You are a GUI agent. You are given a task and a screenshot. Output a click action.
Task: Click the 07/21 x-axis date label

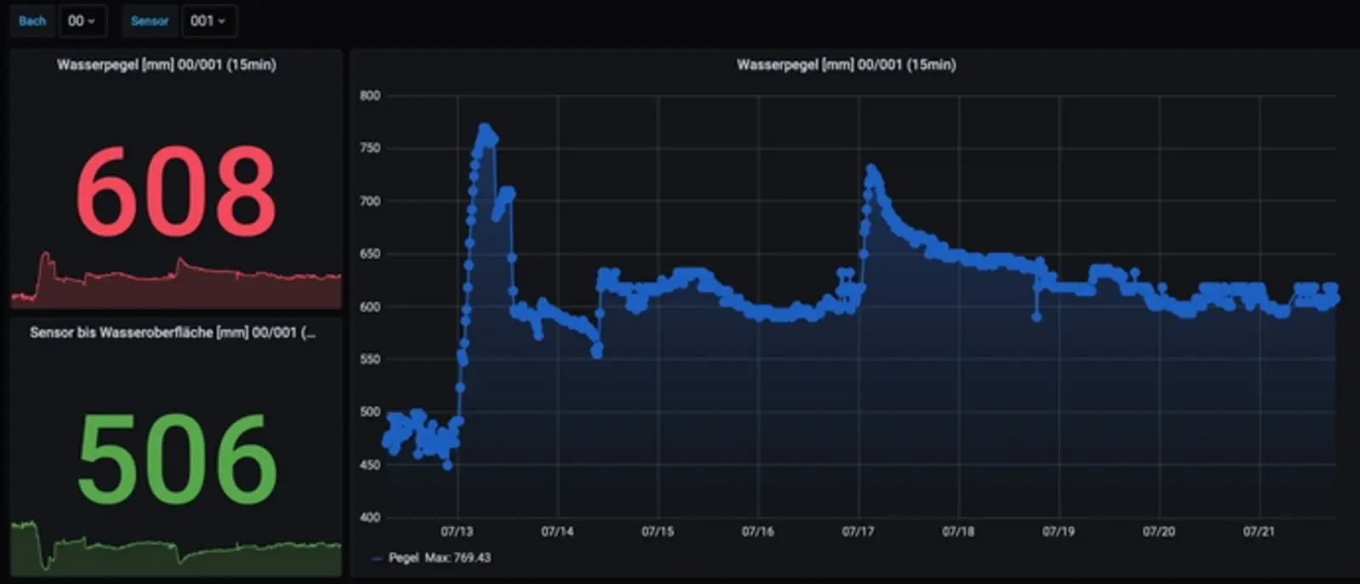coord(1259,531)
